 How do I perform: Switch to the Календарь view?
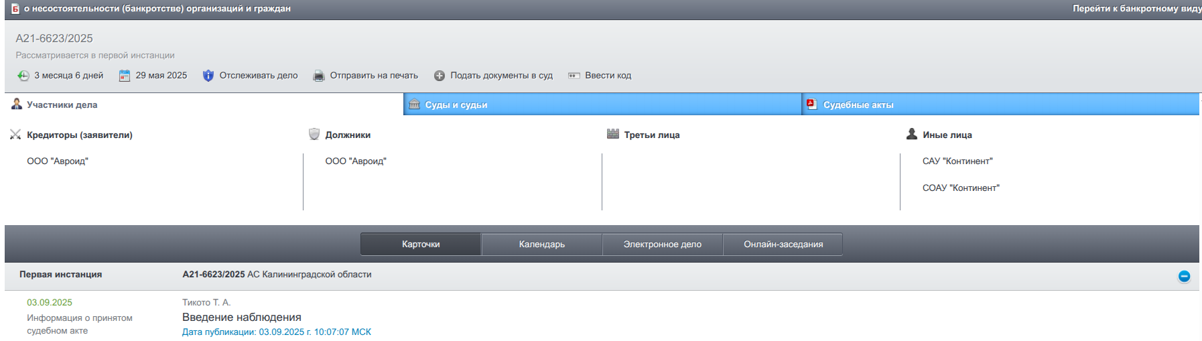(541, 245)
